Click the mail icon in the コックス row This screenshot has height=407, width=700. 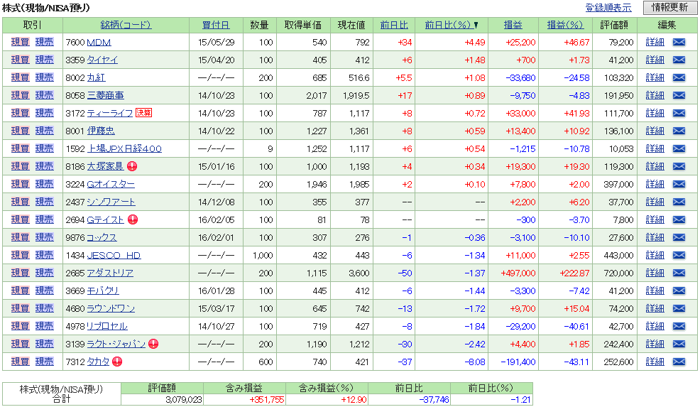679,237
